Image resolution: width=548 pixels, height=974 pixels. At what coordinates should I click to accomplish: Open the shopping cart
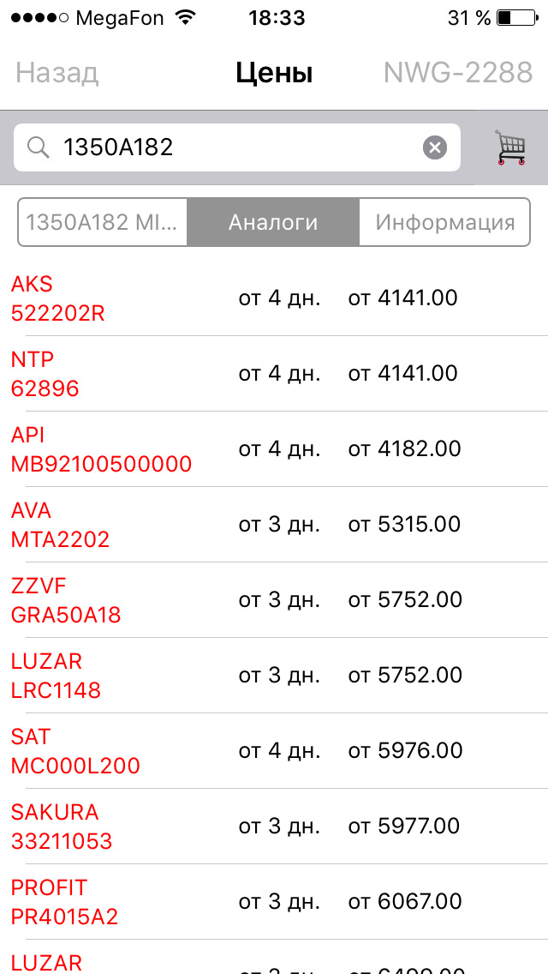coord(510,147)
